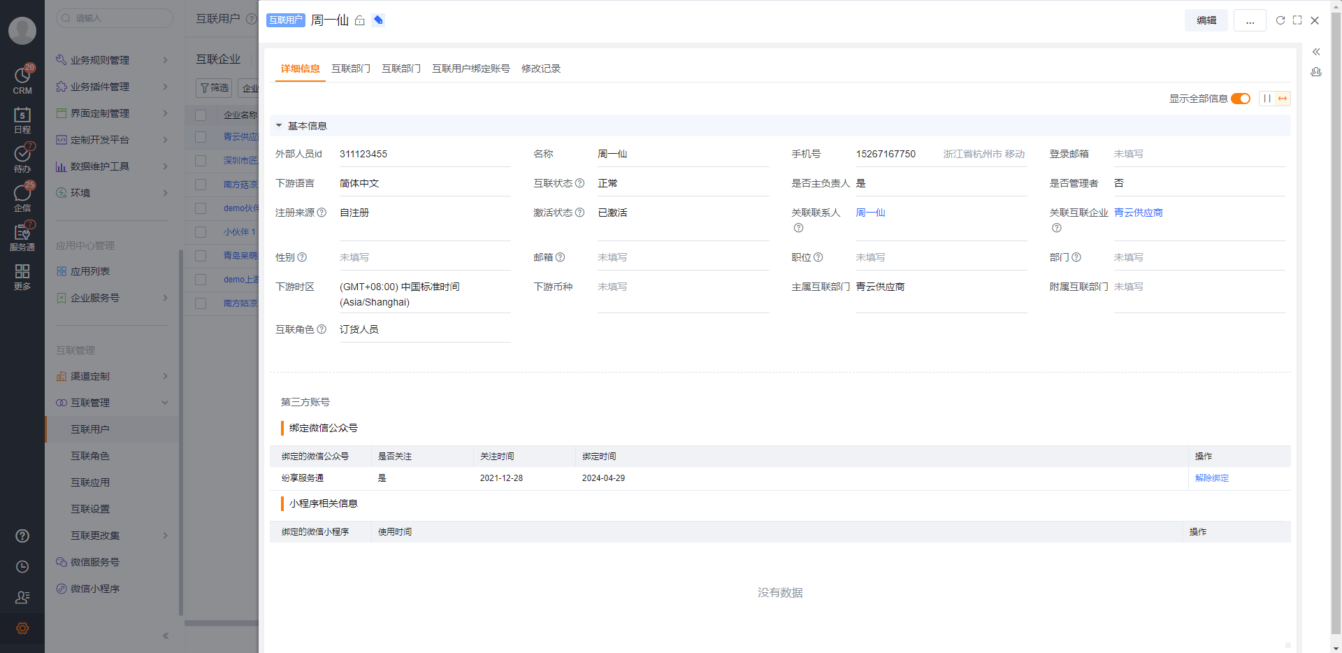The image size is (1342, 653).
Task: Switch to the 修改记录 tab
Action: tap(541, 69)
